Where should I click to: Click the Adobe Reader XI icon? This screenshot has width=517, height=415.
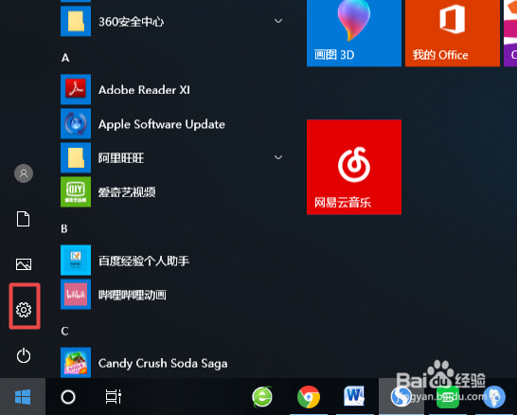pyautogui.click(x=76, y=89)
